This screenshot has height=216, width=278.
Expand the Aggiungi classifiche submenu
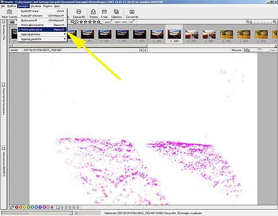42,39
